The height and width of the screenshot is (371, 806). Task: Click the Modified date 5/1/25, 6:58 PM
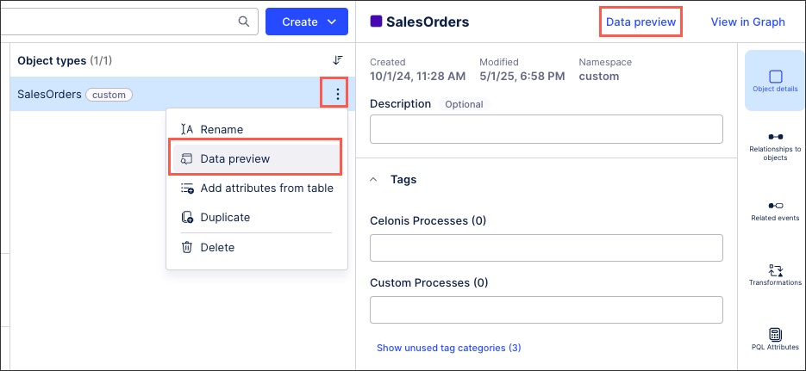point(522,77)
